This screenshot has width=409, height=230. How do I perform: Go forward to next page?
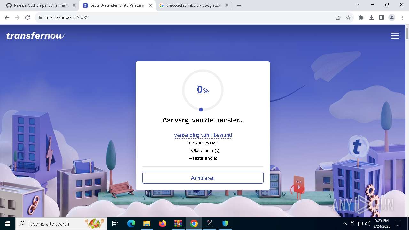17,18
